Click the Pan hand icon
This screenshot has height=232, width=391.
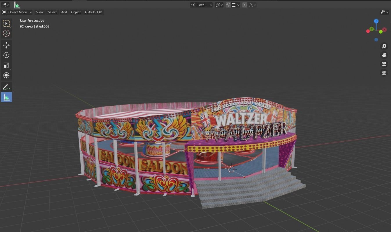coord(384,55)
